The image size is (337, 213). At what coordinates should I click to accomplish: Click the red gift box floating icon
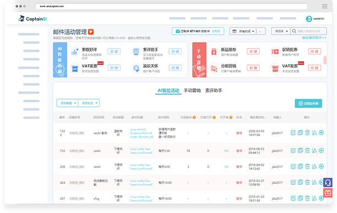(328, 193)
